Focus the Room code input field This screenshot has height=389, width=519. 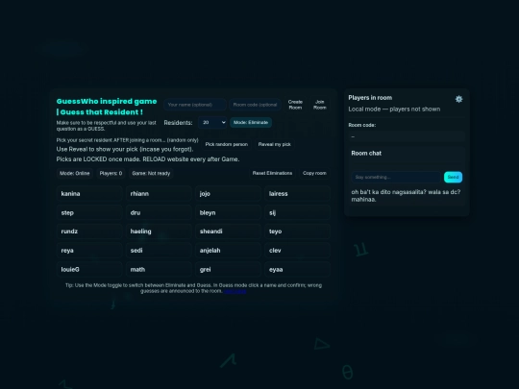[x=255, y=105]
